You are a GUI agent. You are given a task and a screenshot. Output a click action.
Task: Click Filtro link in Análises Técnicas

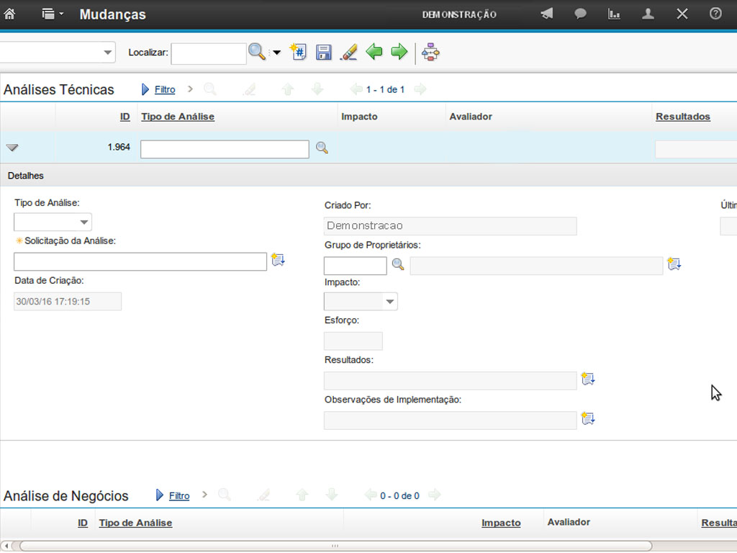pyautogui.click(x=165, y=90)
